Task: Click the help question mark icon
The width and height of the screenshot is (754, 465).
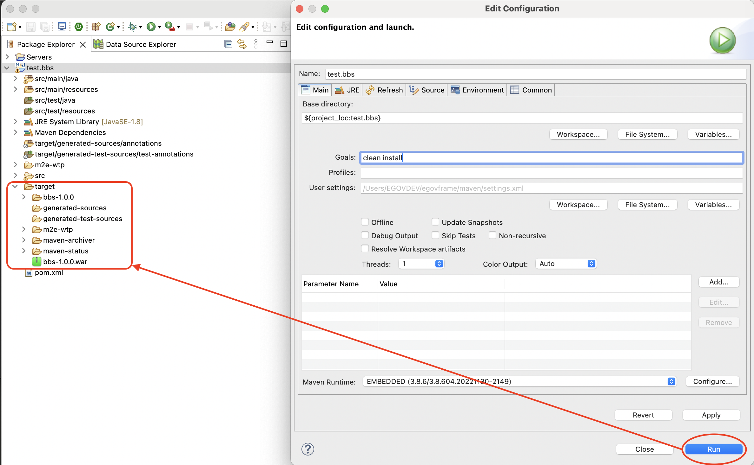Action: [308, 449]
